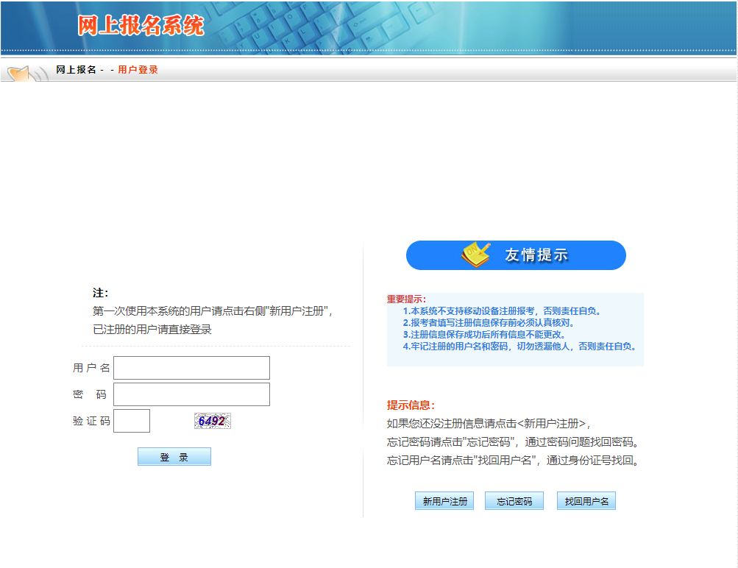This screenshot has height=568, width=738.
Task: Click the 提示信息 red heading
Action: click(411, 405)
